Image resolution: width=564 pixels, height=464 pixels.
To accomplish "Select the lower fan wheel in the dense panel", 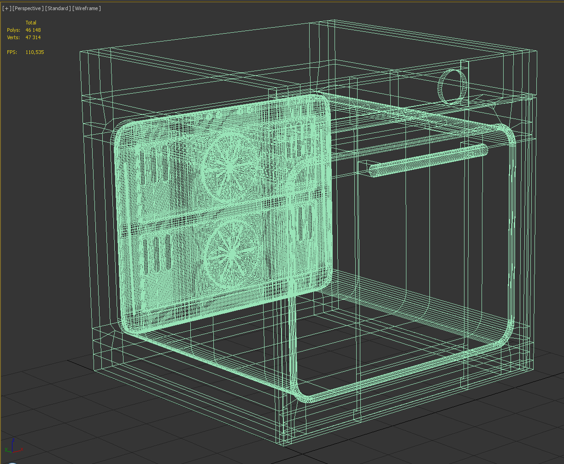I will [x=233, y=254].
